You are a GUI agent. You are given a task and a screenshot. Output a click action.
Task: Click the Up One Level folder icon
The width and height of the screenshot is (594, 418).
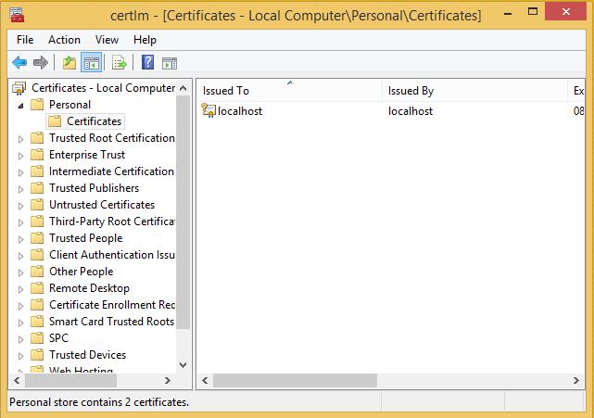click(x=69, y=63)
